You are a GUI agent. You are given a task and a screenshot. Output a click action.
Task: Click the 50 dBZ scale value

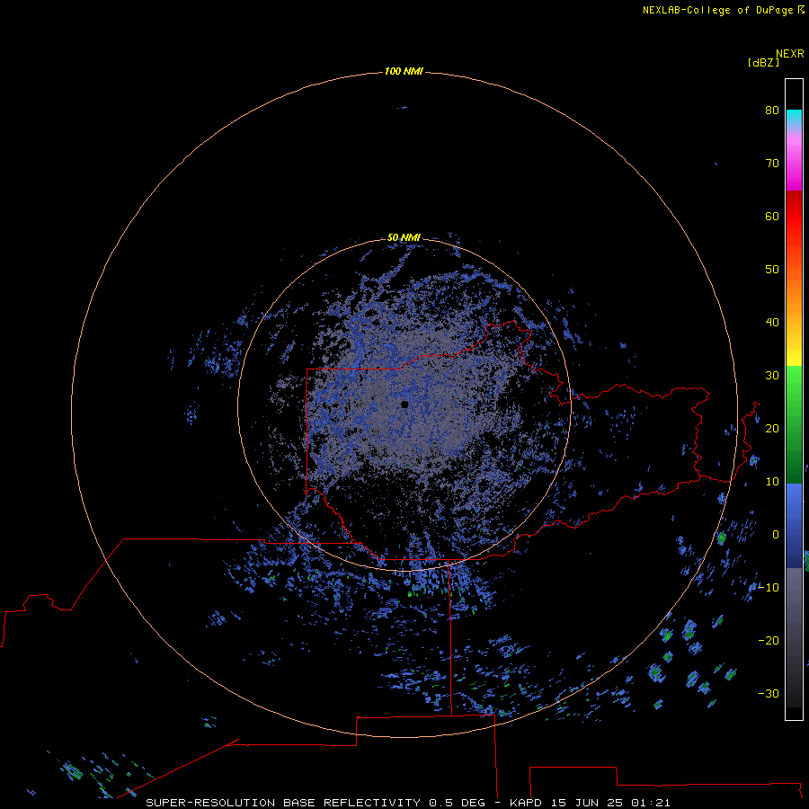(772, 270)
